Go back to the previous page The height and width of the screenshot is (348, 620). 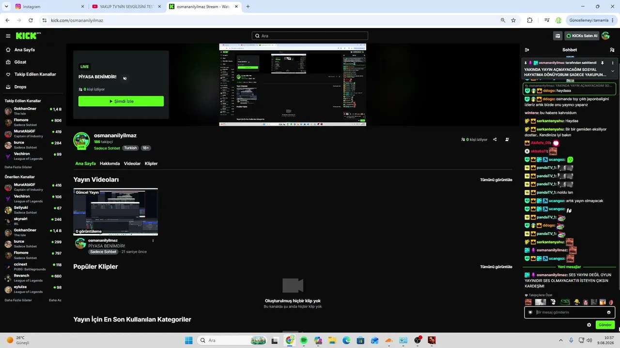[7, 20]
